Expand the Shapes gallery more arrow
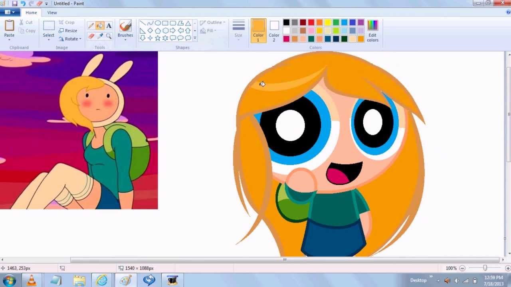511x287 pixels. (195, 38)
